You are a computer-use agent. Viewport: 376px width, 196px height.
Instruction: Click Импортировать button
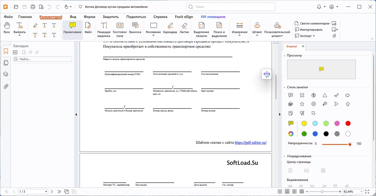pyautogui.click(x=309, y=30)
